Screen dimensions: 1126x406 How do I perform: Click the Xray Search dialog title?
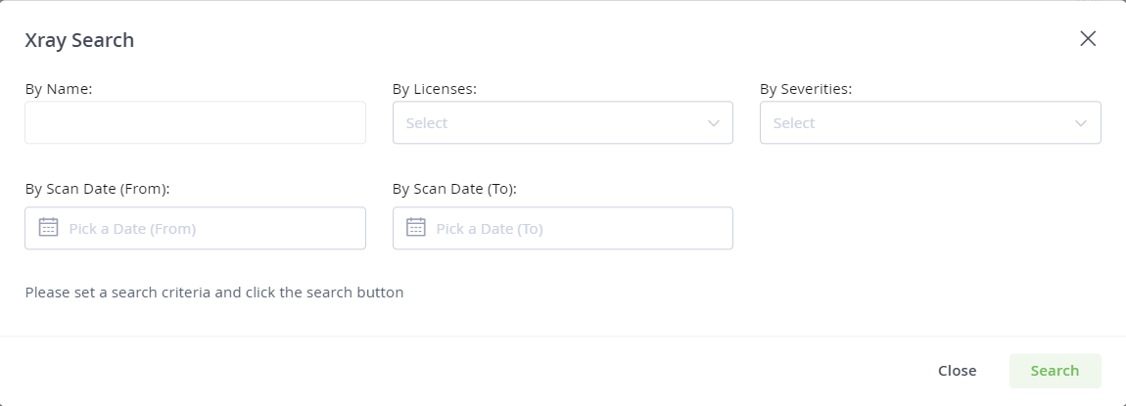coord(79,40)
